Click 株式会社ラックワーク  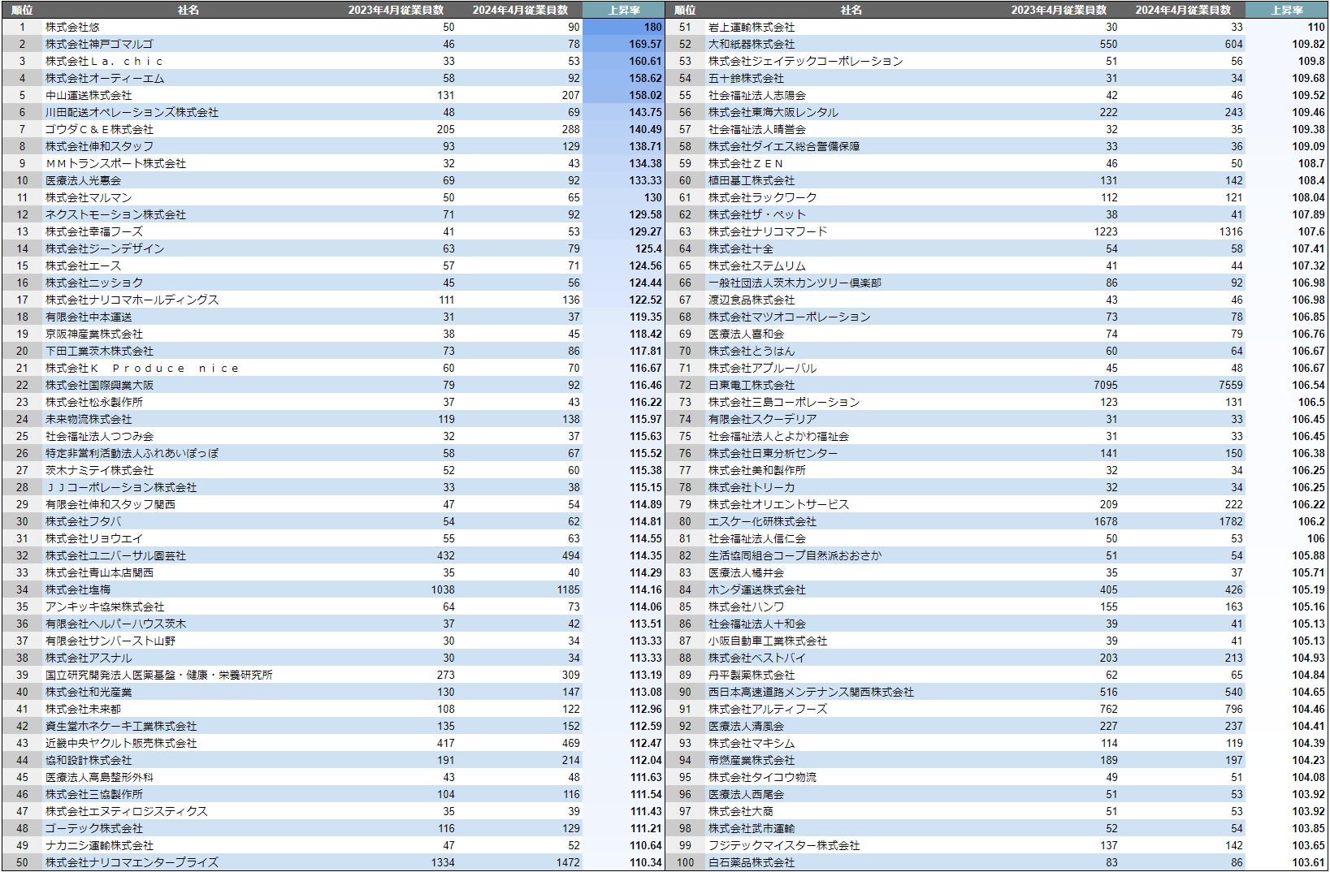pos(763,197)
